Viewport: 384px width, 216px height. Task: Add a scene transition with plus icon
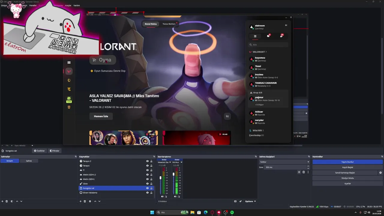(299, 172)
